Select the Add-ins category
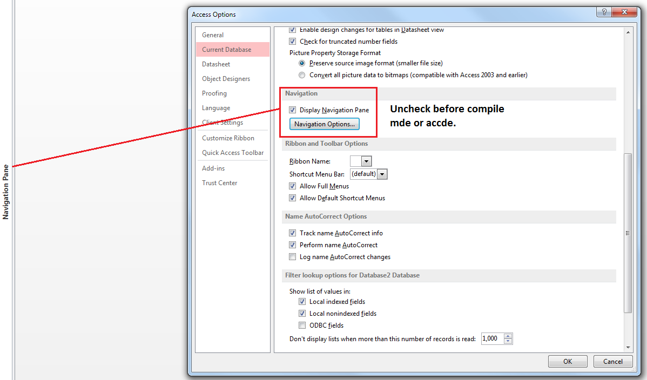 click(x=233, y=168)
